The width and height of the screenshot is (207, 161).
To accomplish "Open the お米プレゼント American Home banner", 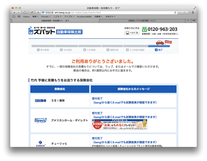I will [120, 124].
